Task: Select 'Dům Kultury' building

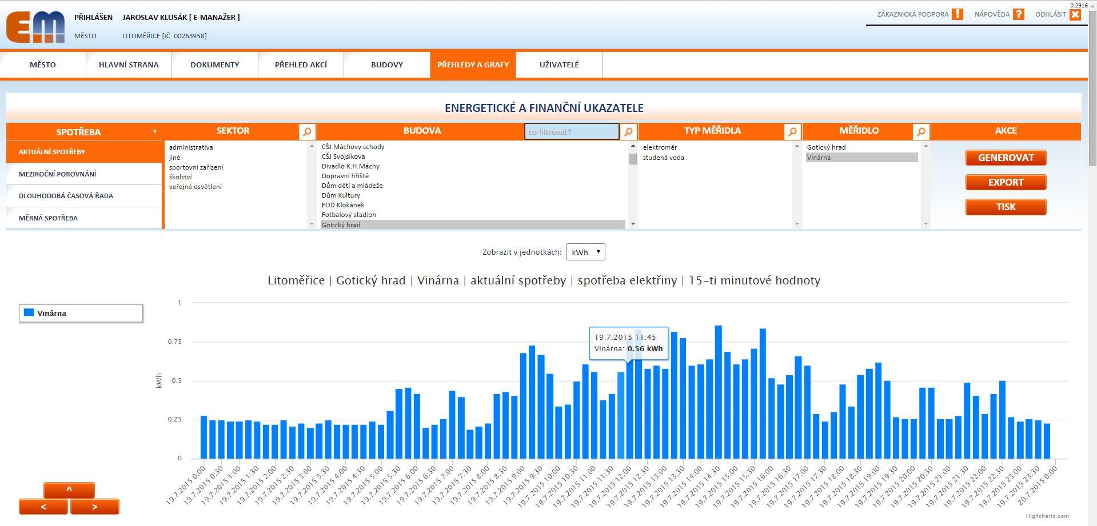Action: [x=341, y=195]
